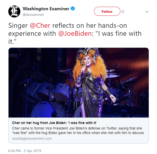
Task: Click the phrase 'hands-on' in the tweet
Action: [x=113, y=25]
